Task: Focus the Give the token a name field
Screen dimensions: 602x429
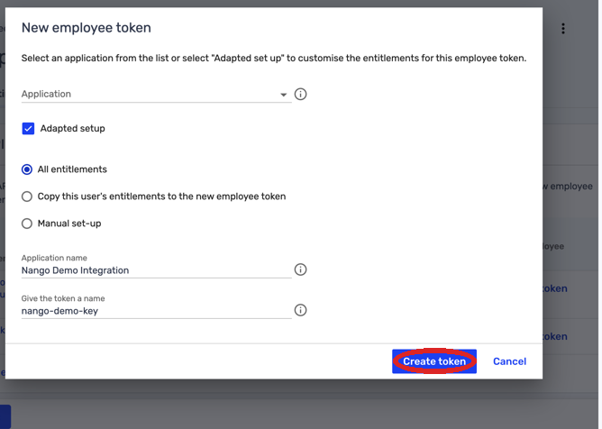Action: pyautogui.click(x=156, y=311)
